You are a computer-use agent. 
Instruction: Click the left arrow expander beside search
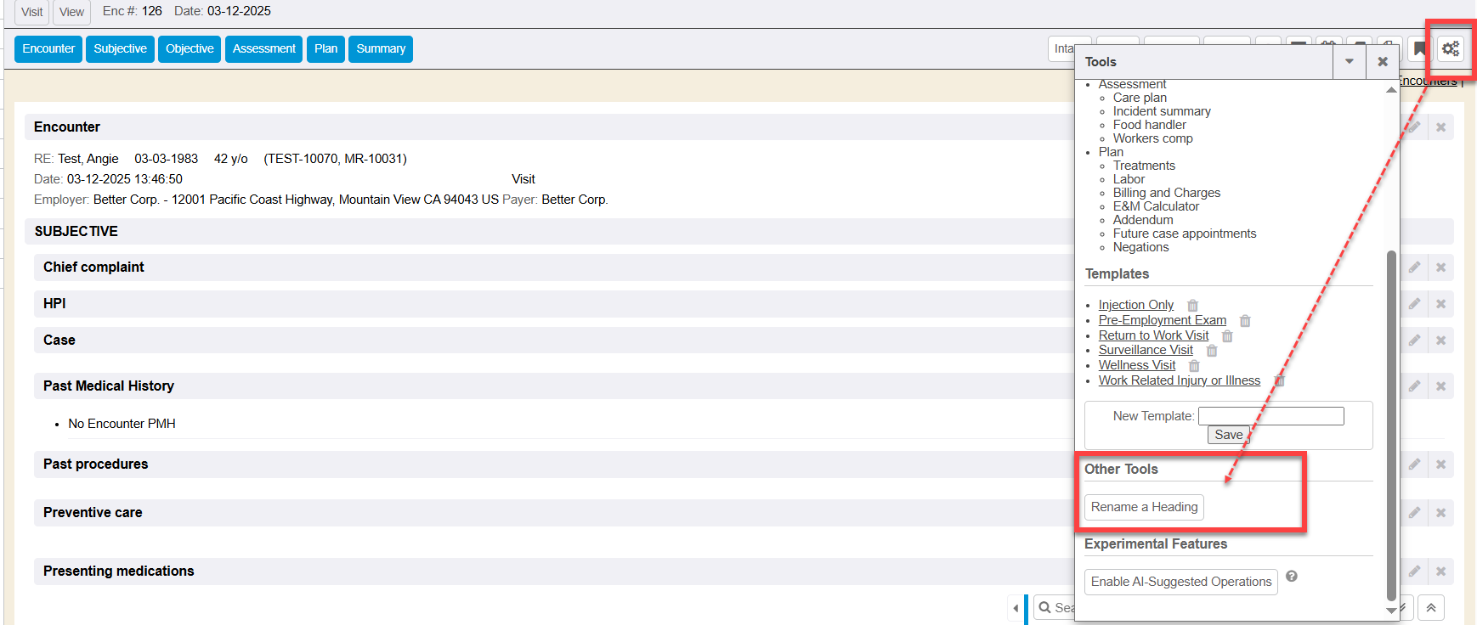coord(1016,608)
